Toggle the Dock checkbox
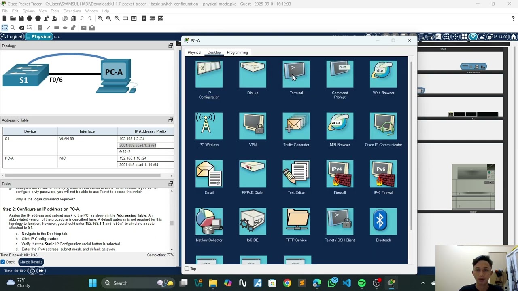 [3, 262]
